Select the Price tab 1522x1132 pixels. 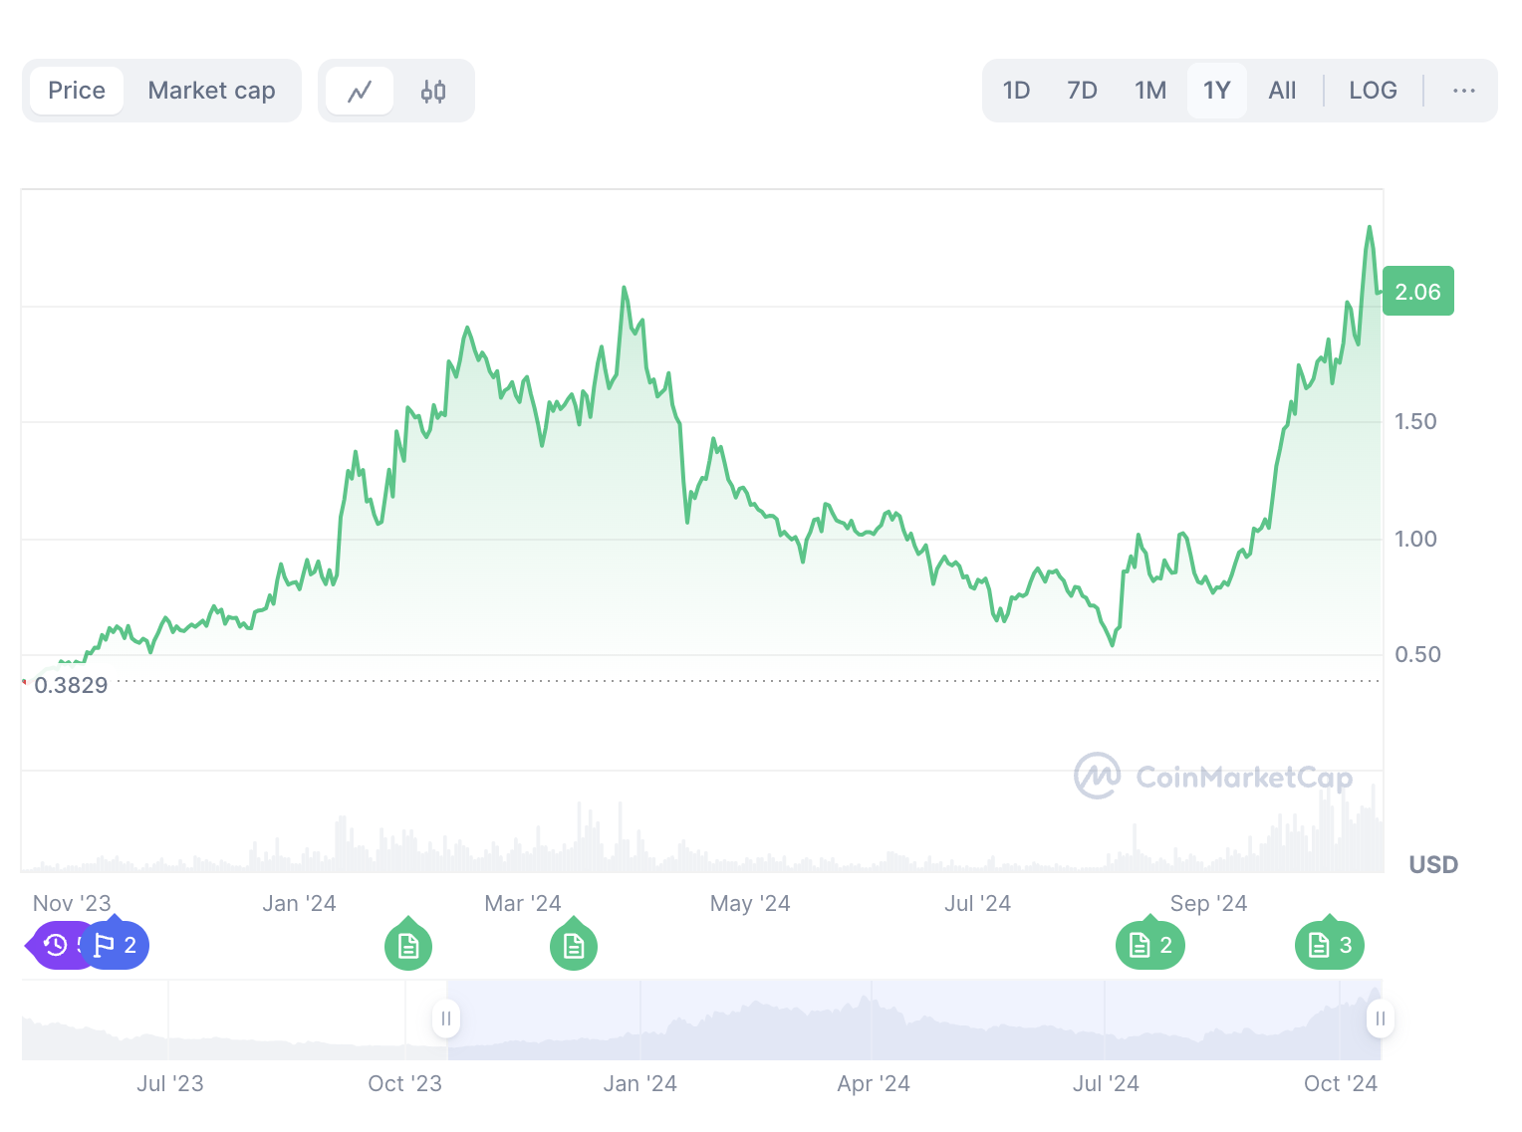click(x=77, y=91)
